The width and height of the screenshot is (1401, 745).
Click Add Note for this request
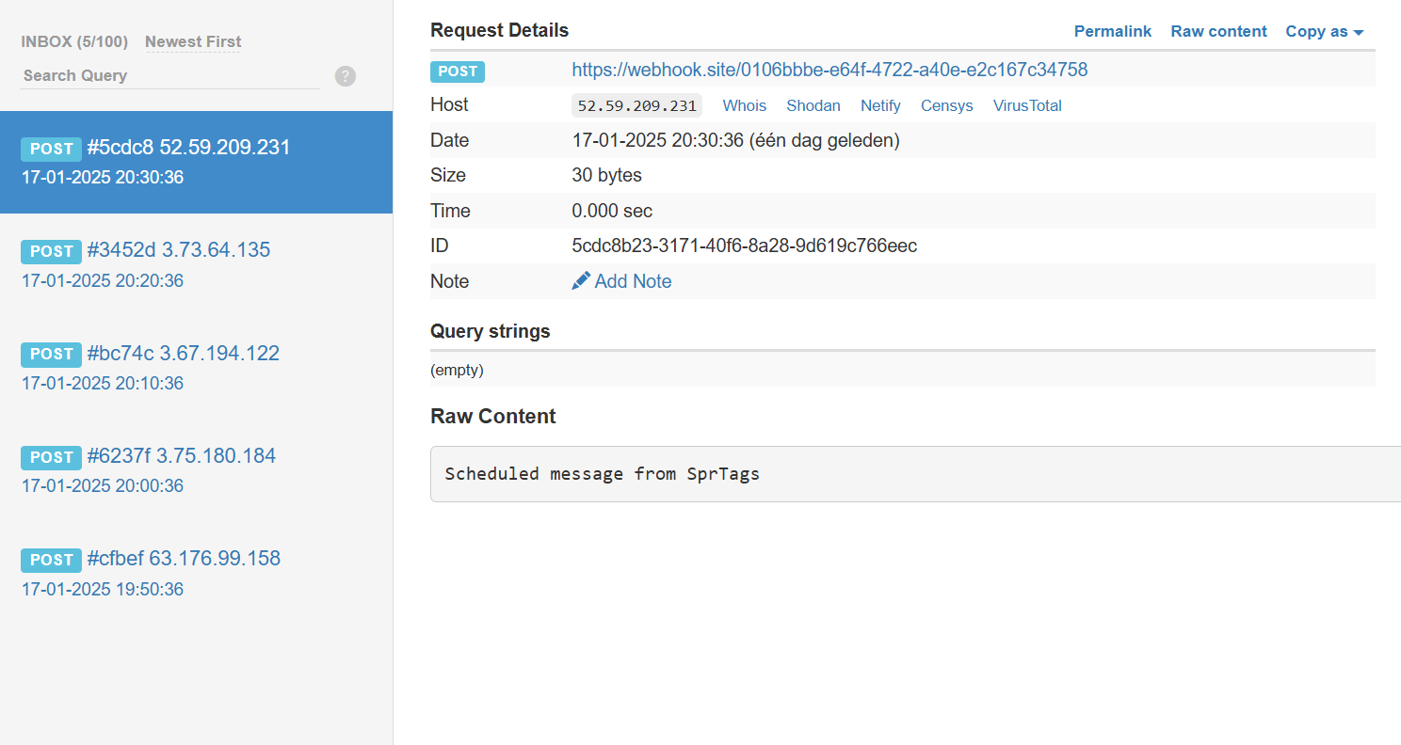(633, 280)
